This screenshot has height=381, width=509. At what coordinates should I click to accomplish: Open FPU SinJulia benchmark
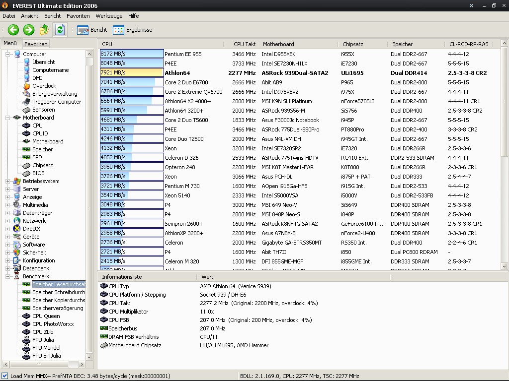pyautogui.click(x=46, y=356)
